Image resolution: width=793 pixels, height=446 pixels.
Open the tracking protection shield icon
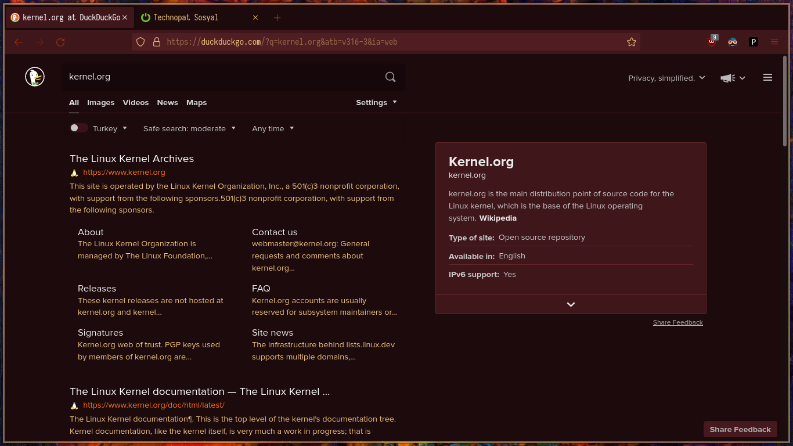(x=140, y=42)
